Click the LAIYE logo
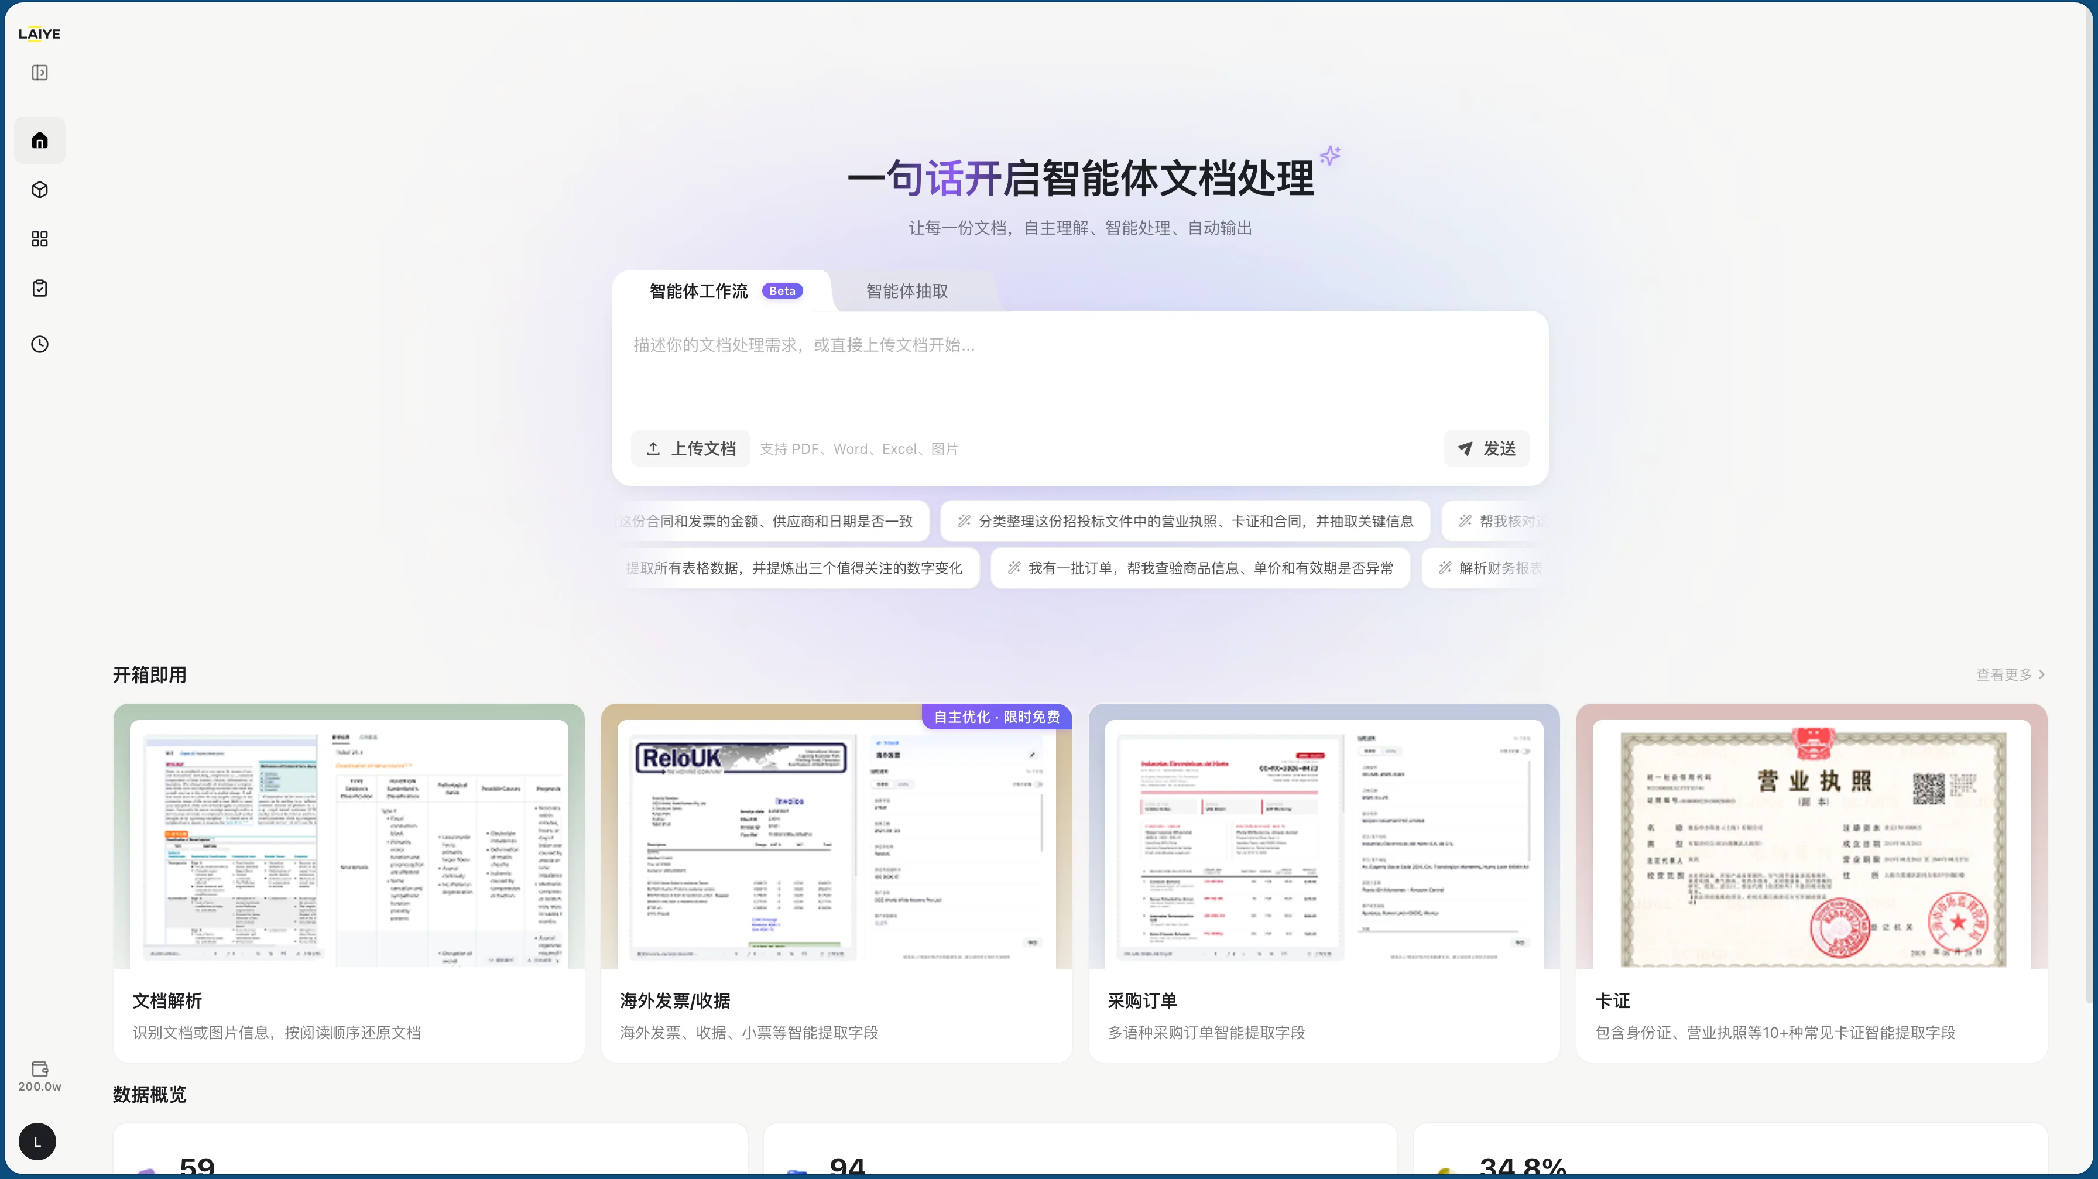2098x1179 pixels. tap(40, 33)
